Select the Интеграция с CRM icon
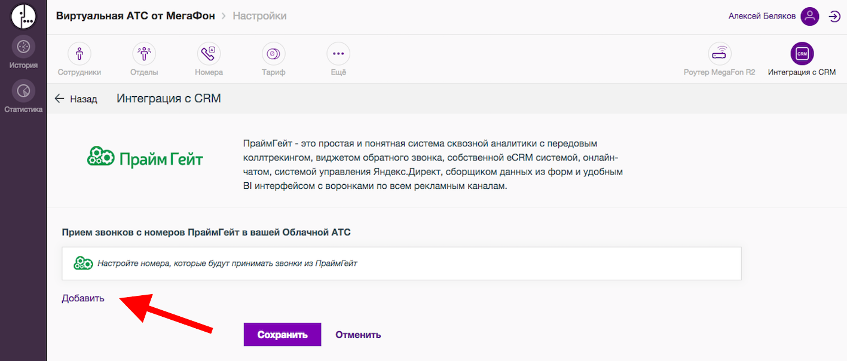This screenshot has width=847, height=361. point(802,54)
